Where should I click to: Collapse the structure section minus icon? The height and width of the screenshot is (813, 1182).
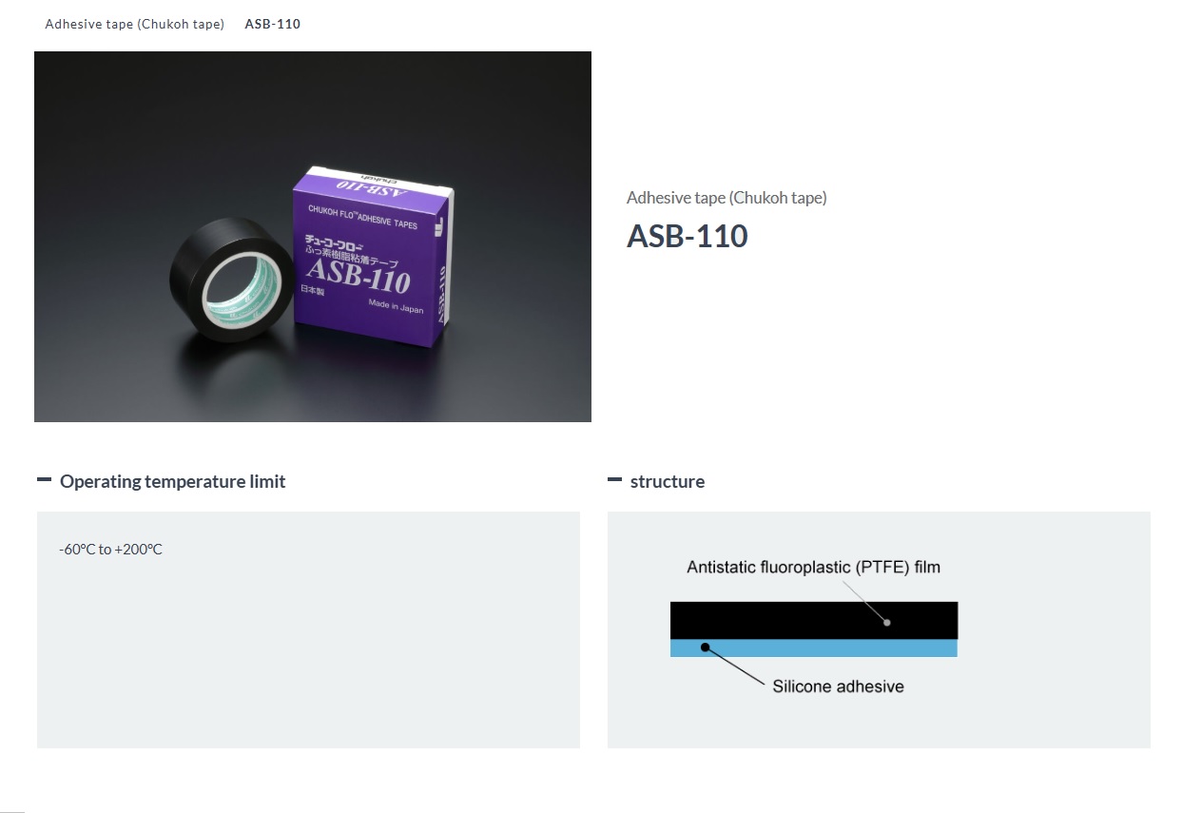[614, 480]
